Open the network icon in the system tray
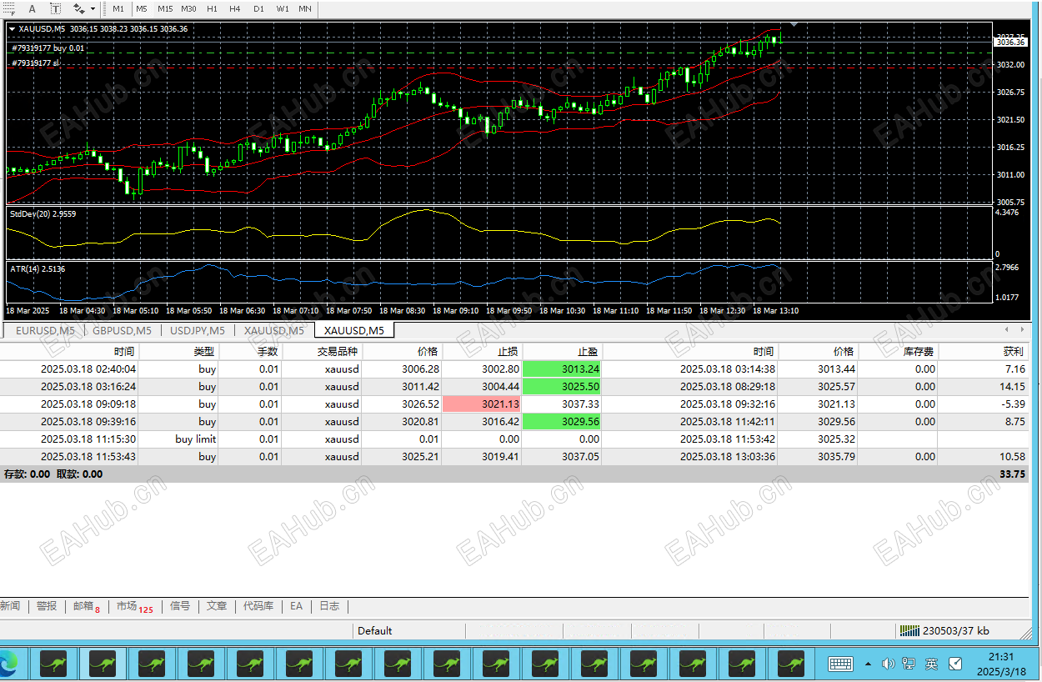Viewport: 1042px width, 682px height. point(908,664)
